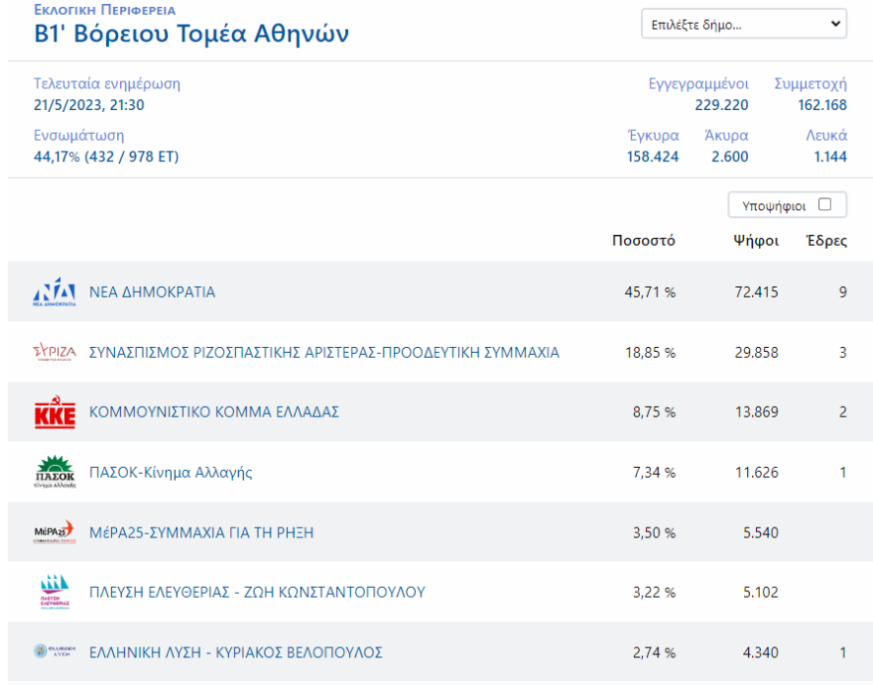The image size is (873, 685).
Task: Select a municipality from the dropdown menu
Action: pyautogui.click(x=743, y=24)
